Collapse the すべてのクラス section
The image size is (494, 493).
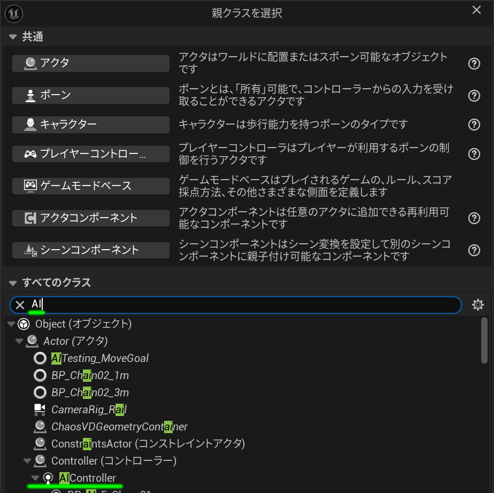pyautogui.click(x=13, y=283)
